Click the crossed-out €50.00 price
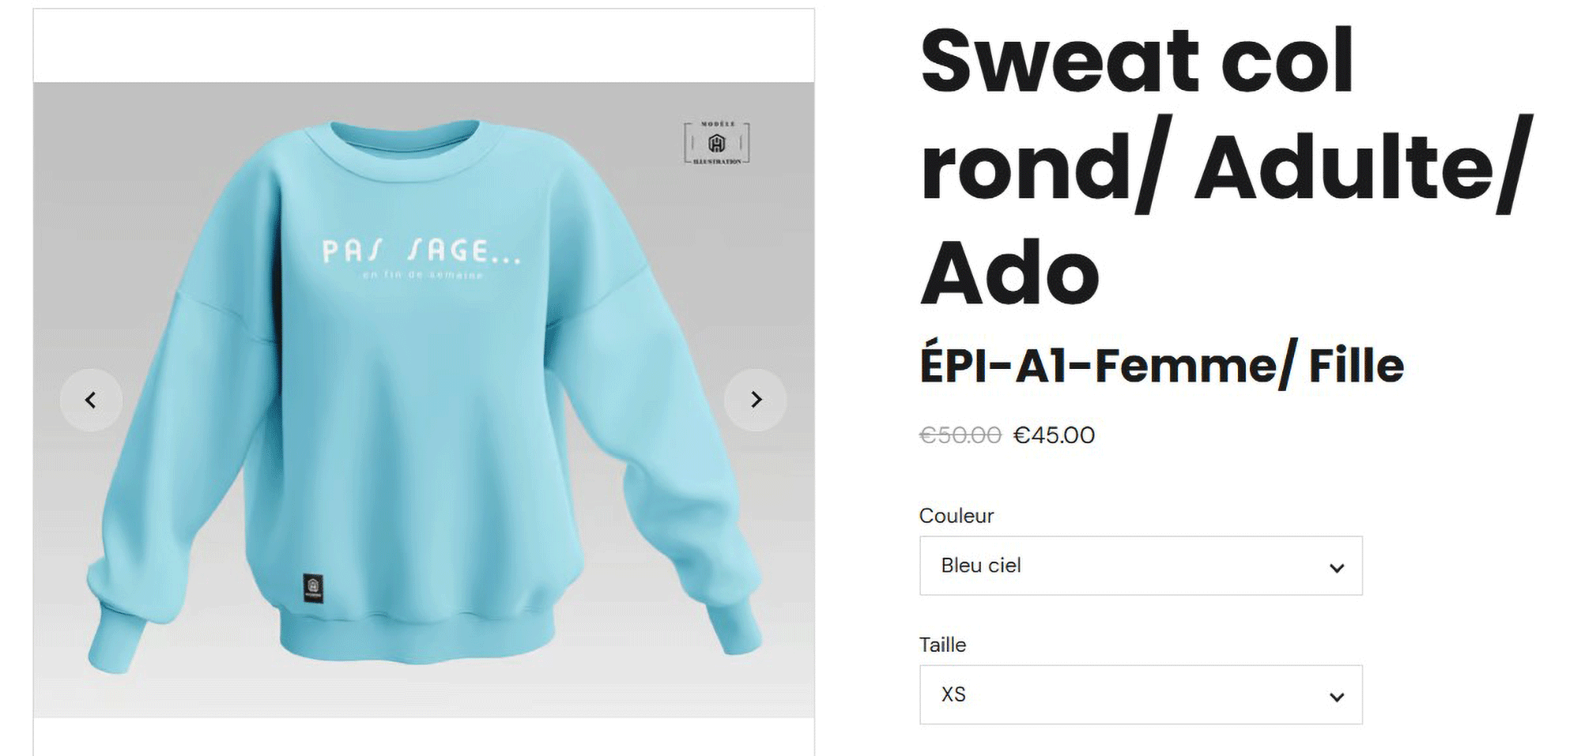Image resolution: width=1581 pixels, height=756 pixels. click(x=960, y=435)
